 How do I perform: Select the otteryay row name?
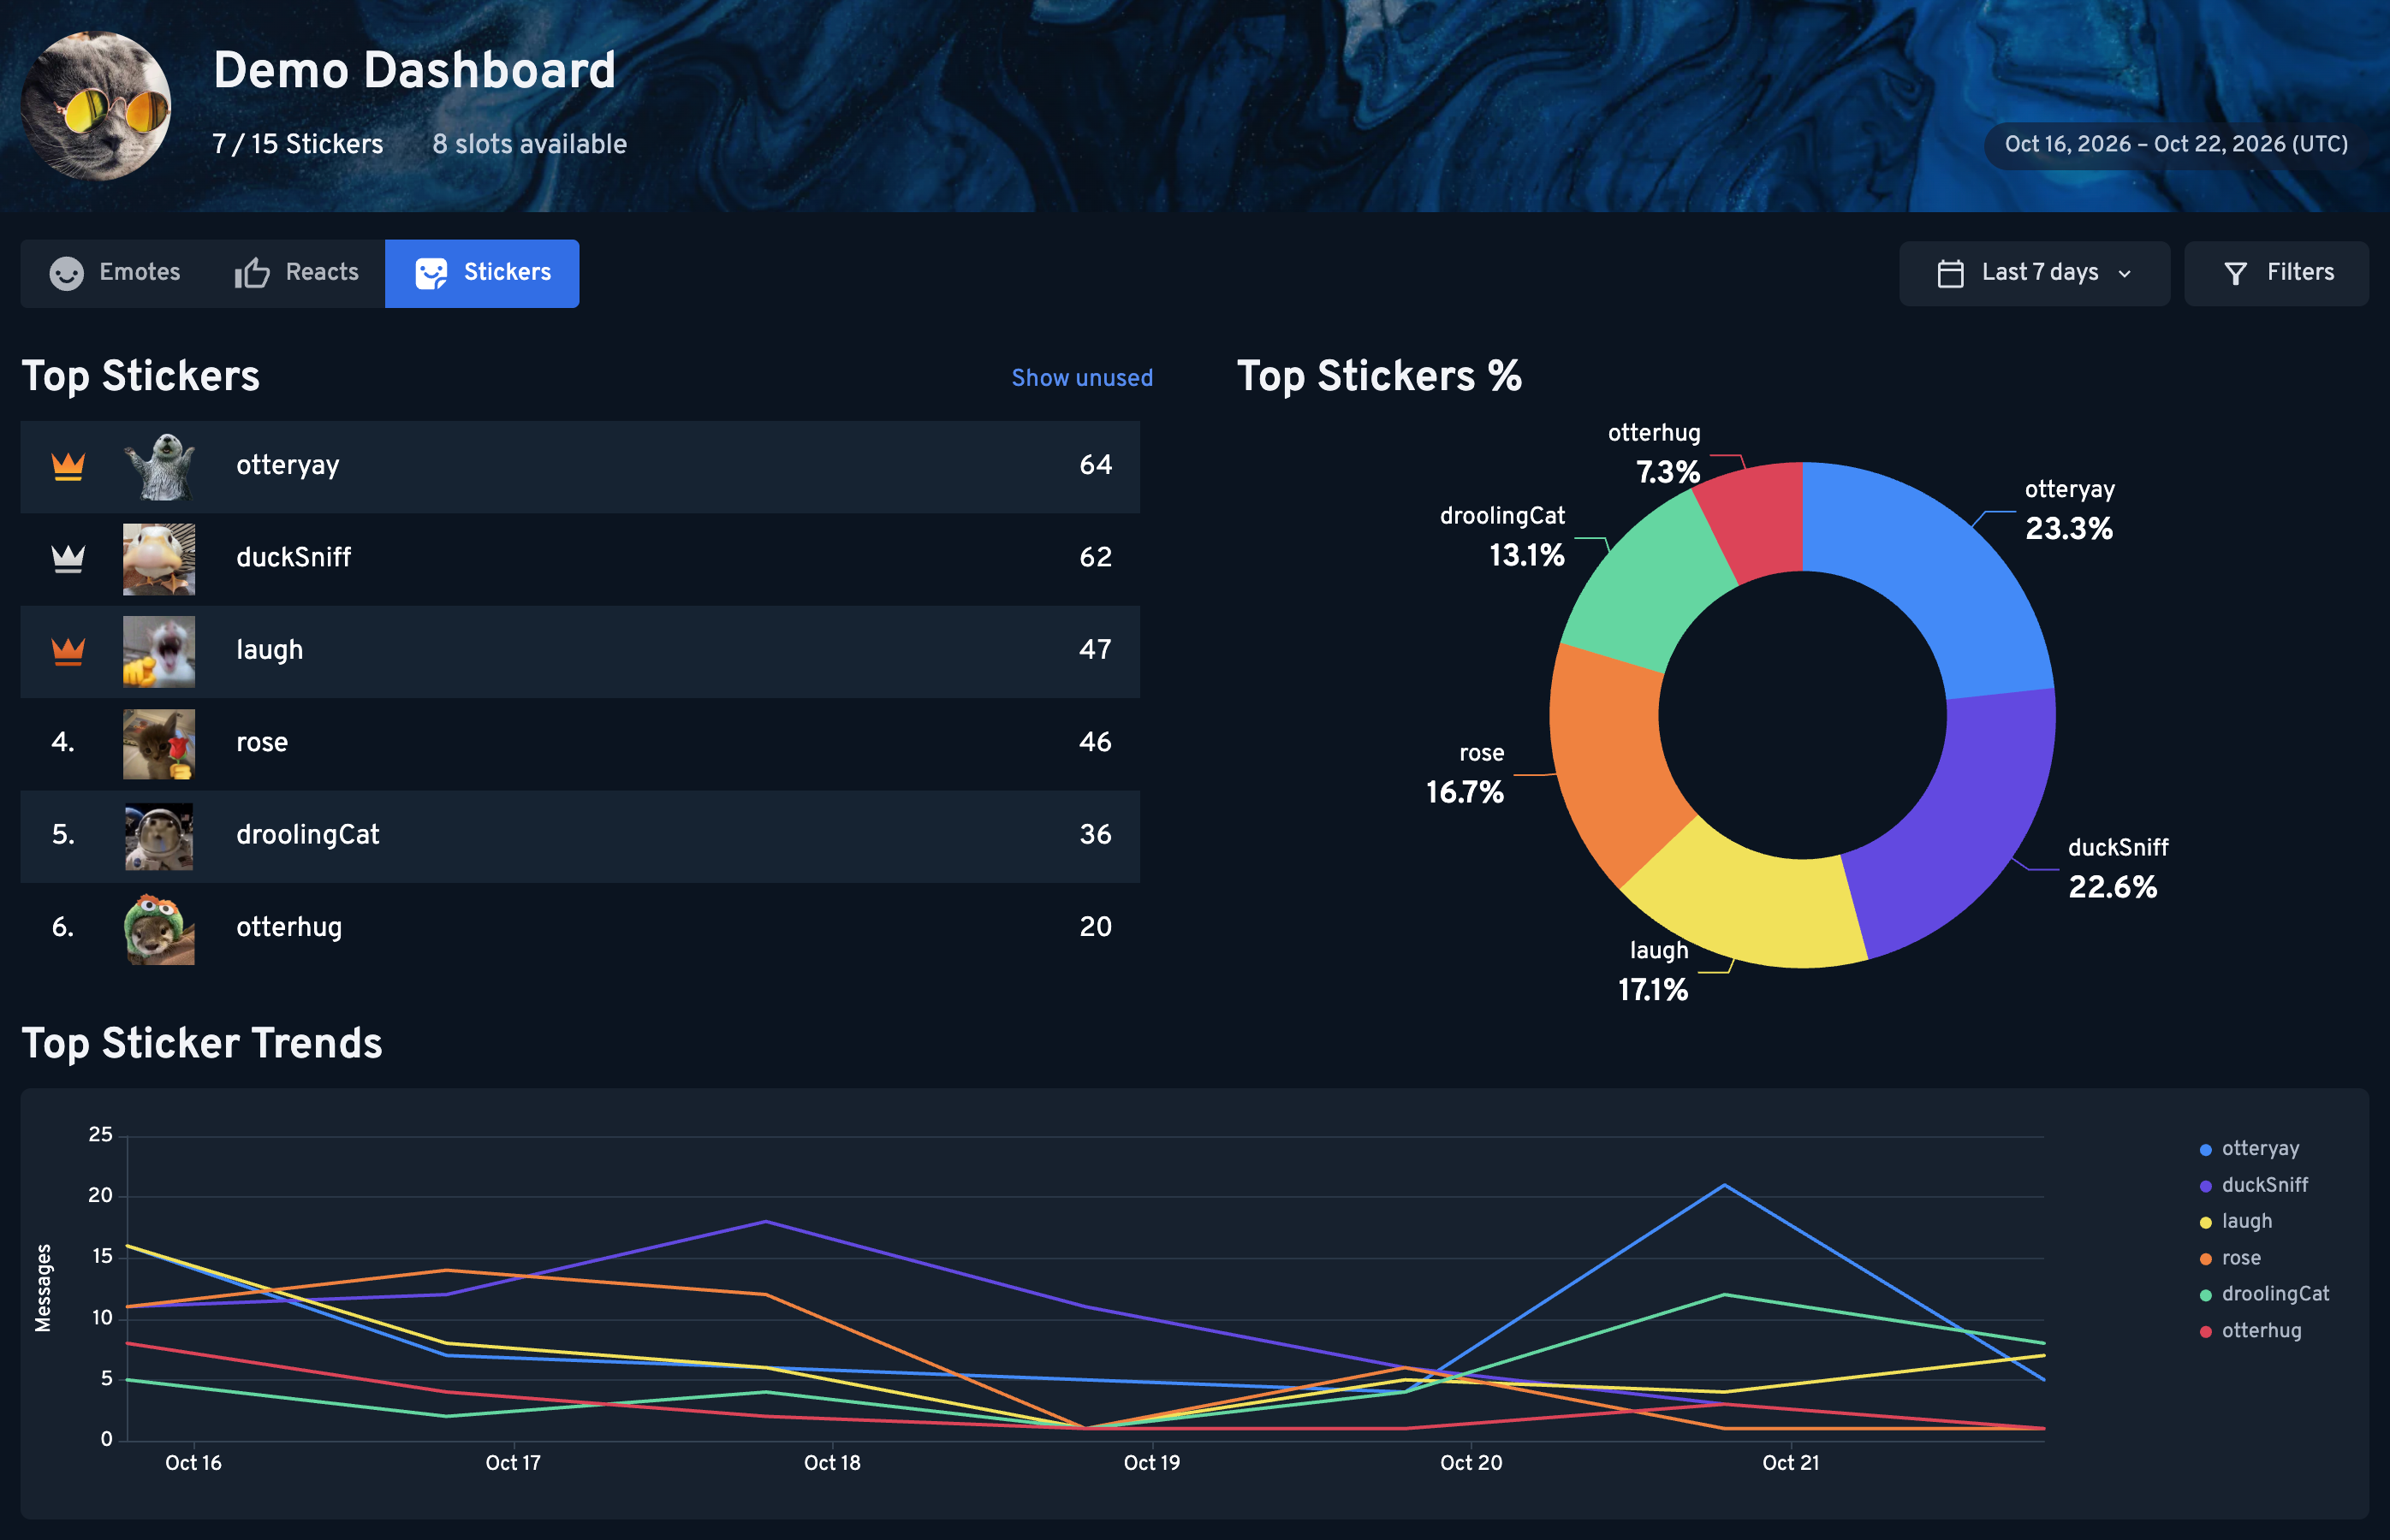(287, 466)
